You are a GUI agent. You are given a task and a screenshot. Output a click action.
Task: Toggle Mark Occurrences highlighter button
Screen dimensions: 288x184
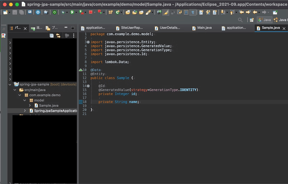coord(166,12)
